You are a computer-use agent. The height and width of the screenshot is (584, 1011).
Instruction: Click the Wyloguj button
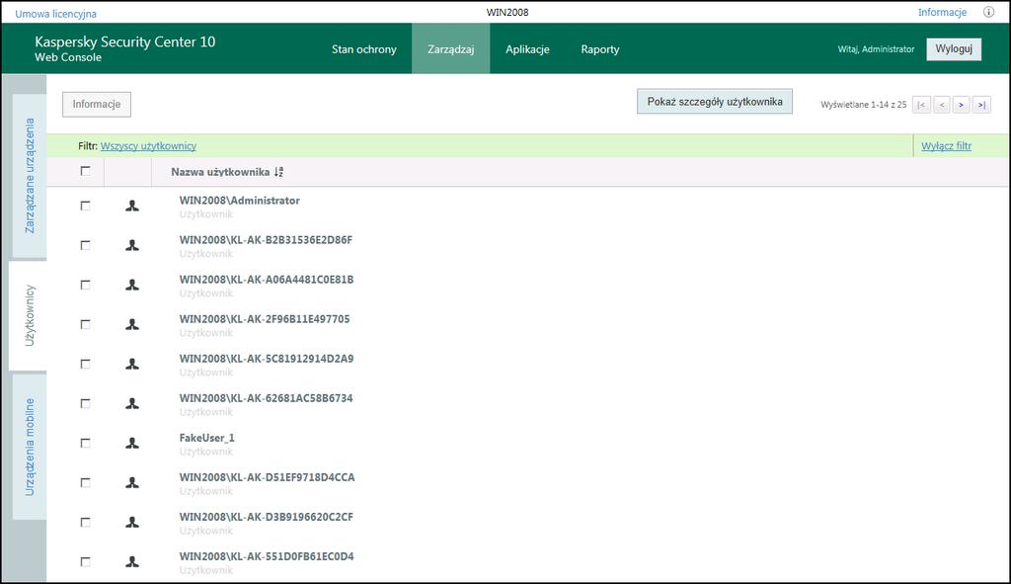954,49
